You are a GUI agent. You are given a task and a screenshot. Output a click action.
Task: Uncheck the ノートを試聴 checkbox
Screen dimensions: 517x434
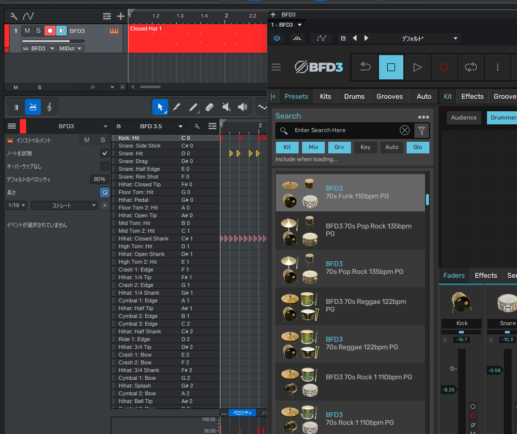pyautogui.click(x=105, y=153)
